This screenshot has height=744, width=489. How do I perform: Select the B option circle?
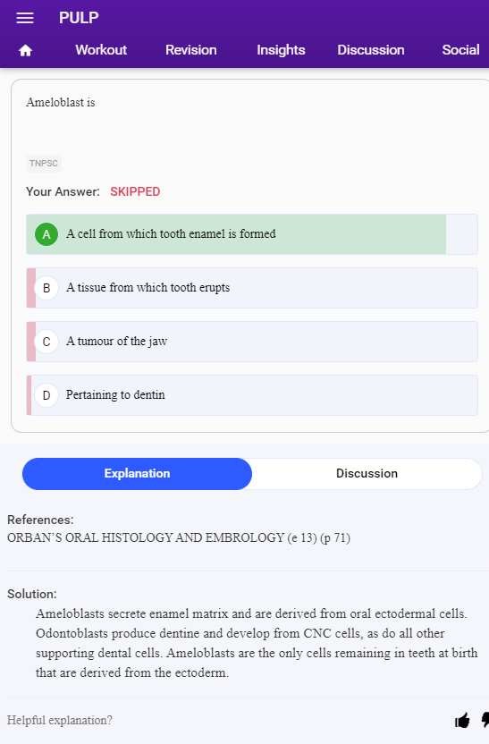pyautogui.click(x=46, y=288)
